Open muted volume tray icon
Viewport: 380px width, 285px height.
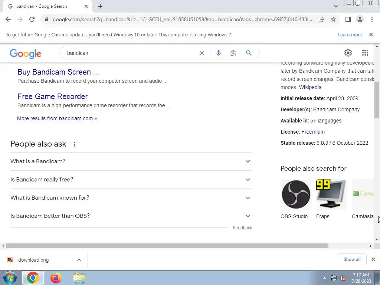(x=343, y=278)
